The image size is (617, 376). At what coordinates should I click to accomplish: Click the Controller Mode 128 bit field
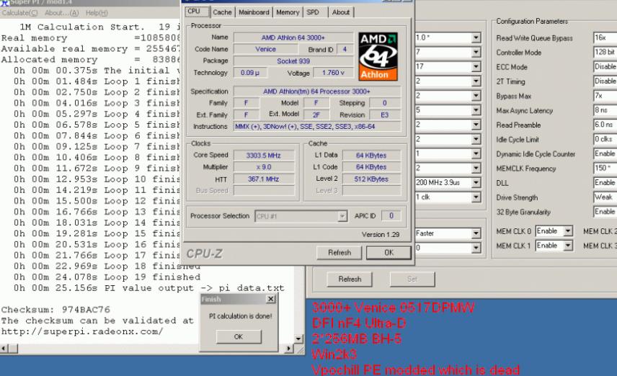click(x=605, y=52)
